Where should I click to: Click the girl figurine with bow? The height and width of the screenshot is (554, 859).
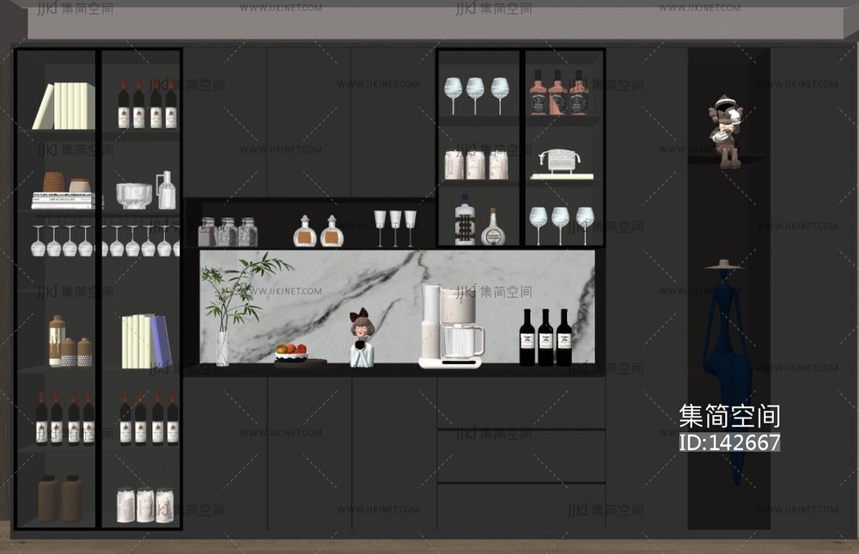coord(361,338)
